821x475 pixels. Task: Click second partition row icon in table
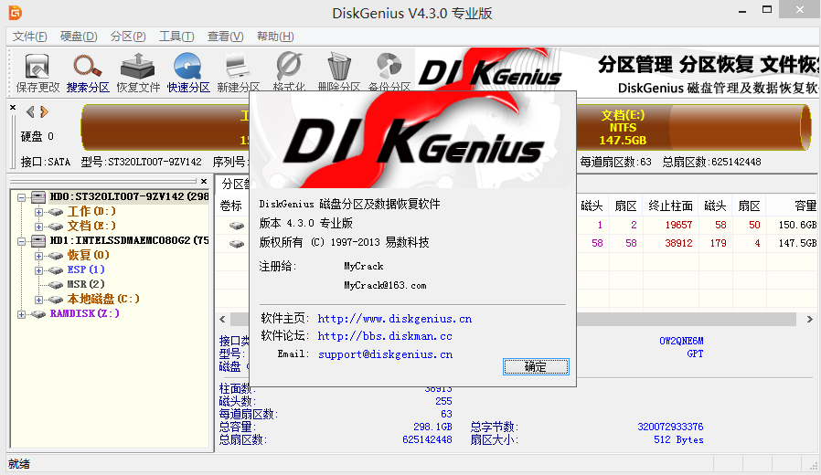point(237,244)
